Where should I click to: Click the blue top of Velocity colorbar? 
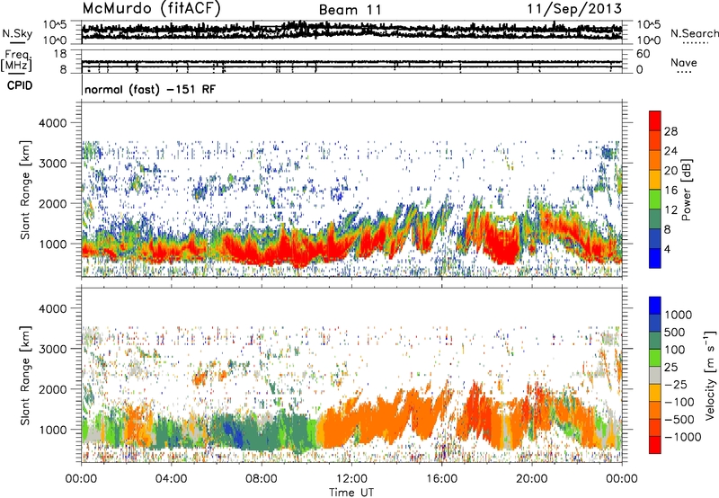click(x=655, y=306)
